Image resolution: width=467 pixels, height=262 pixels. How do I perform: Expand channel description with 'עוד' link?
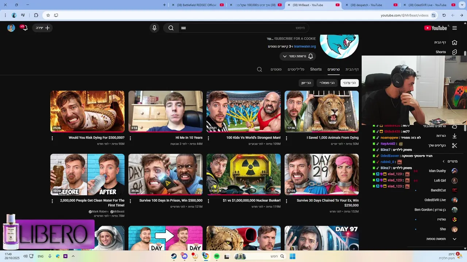tap(270, 39)
